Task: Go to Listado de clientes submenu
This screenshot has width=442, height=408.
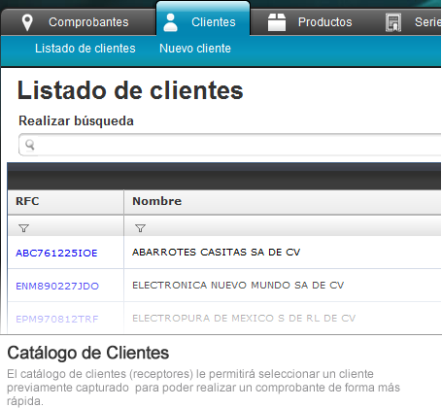Action: (85, 49)
